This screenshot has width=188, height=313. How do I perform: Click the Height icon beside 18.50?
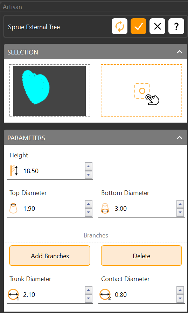14,171
